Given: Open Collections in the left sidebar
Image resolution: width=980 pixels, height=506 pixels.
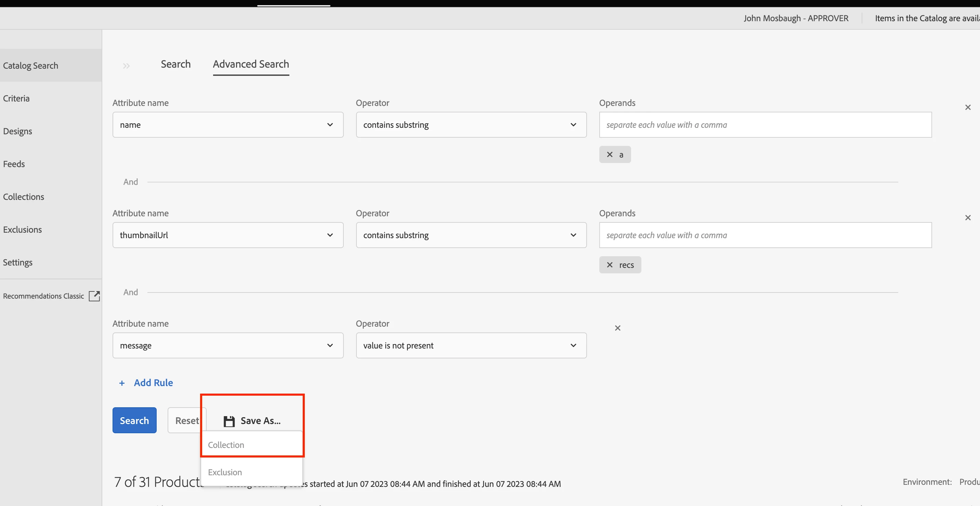Looking at the screenshot, I should click(24, 197).
